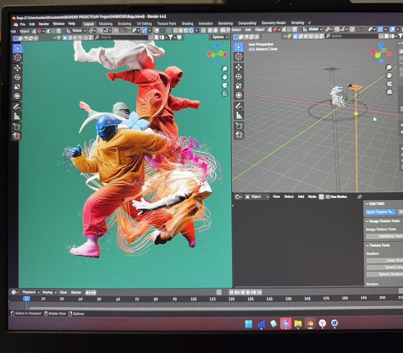Screen dimensions: 403x353
Task: Open the Playback dropdown in timeline
Action: 31,292
